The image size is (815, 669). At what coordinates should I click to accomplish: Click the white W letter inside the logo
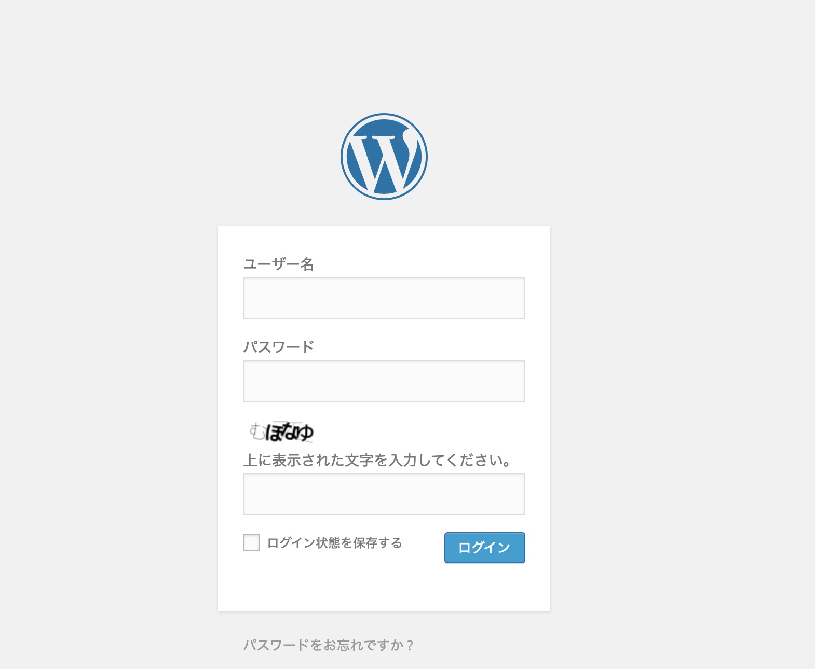pyautogui.click(x=385, y=162)
